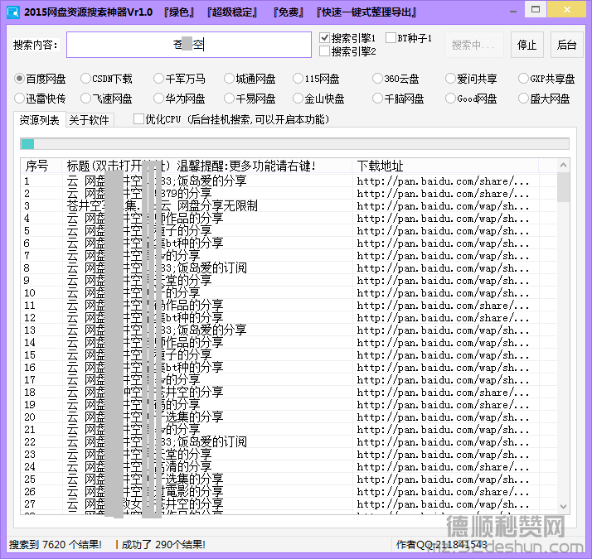Select result row 6 bt种的分享

click(x=289, y=243)
